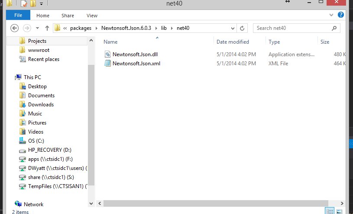This screenshot has height=214, width=353.
Task: Click the Up one level arrow
Action: click(x=47, y=28)
